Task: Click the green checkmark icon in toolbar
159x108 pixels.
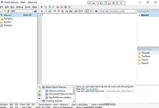Action: pos(53,7)
